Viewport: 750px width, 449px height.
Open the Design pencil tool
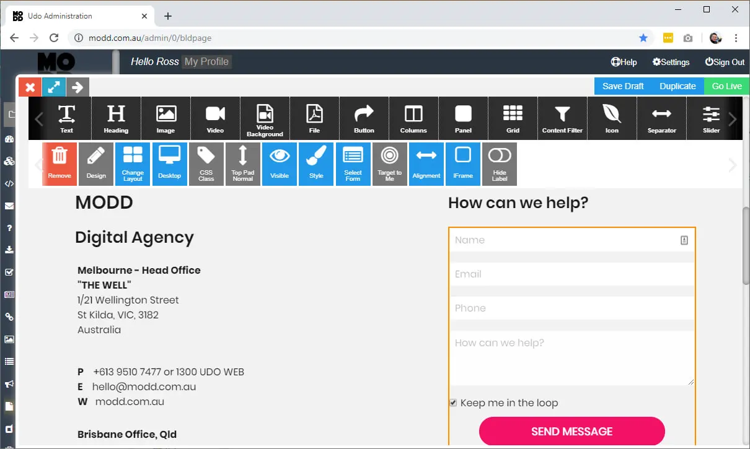96,163
